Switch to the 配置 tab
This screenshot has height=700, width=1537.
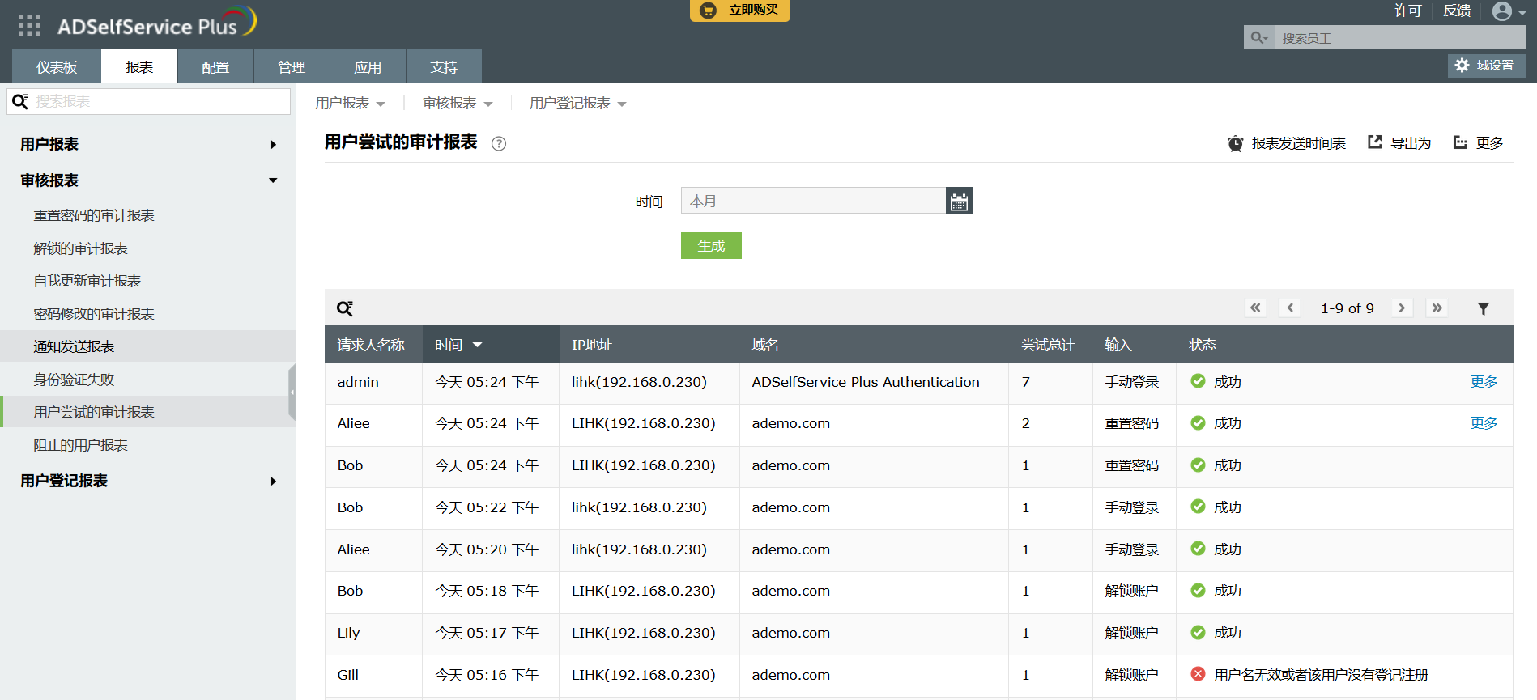click(x=215, y=67)
